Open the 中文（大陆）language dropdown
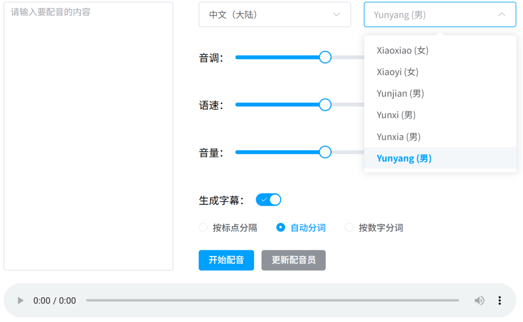 pyautogui.click(x=274, y=15)
